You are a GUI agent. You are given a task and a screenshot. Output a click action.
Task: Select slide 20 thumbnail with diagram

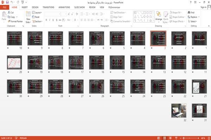[x=14, y=62]
